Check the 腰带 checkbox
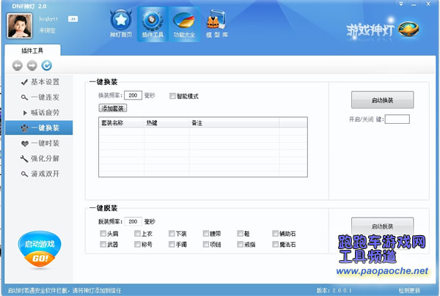The width and height of the screenshot is (440, 296). click(206, 233)
